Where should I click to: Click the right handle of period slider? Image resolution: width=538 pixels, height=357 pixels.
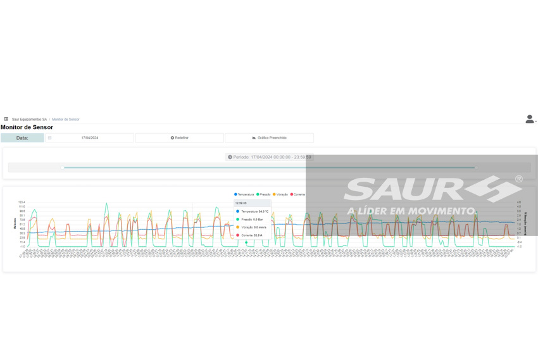[x=476, y=168]
